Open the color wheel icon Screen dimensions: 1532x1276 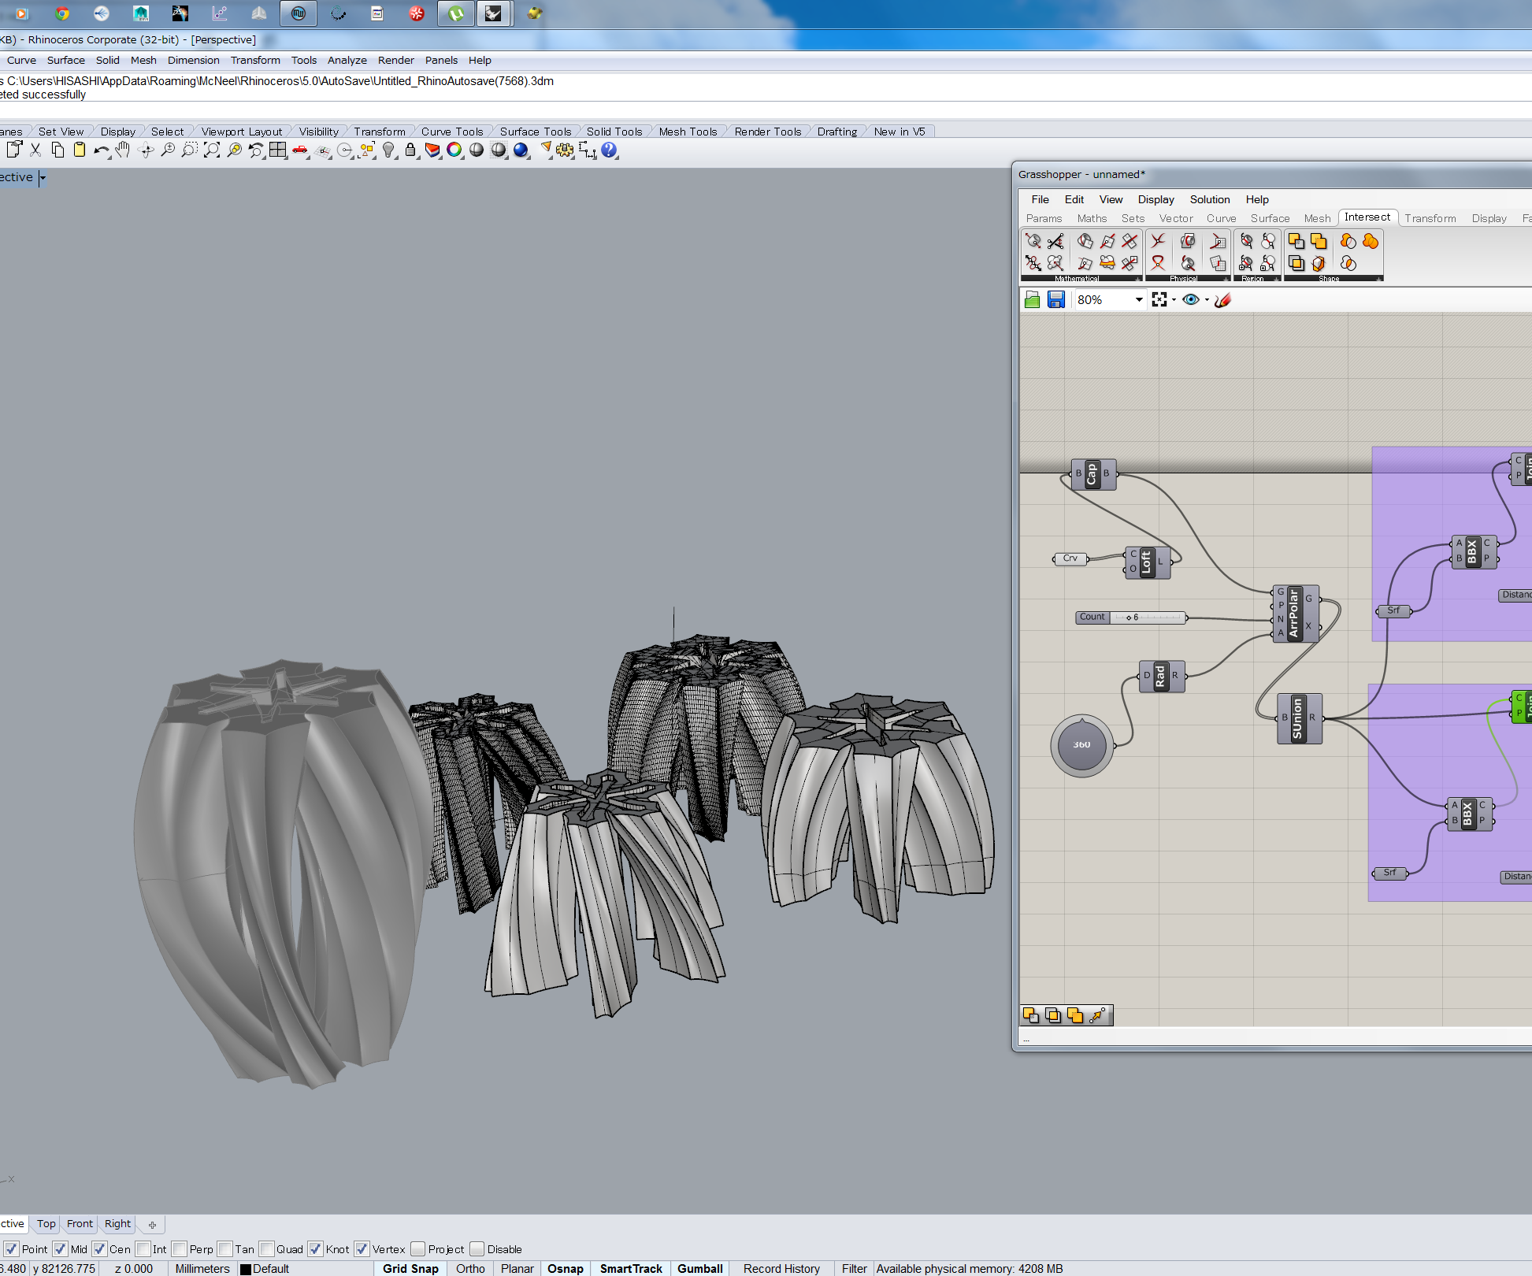[x=454, y=150]
